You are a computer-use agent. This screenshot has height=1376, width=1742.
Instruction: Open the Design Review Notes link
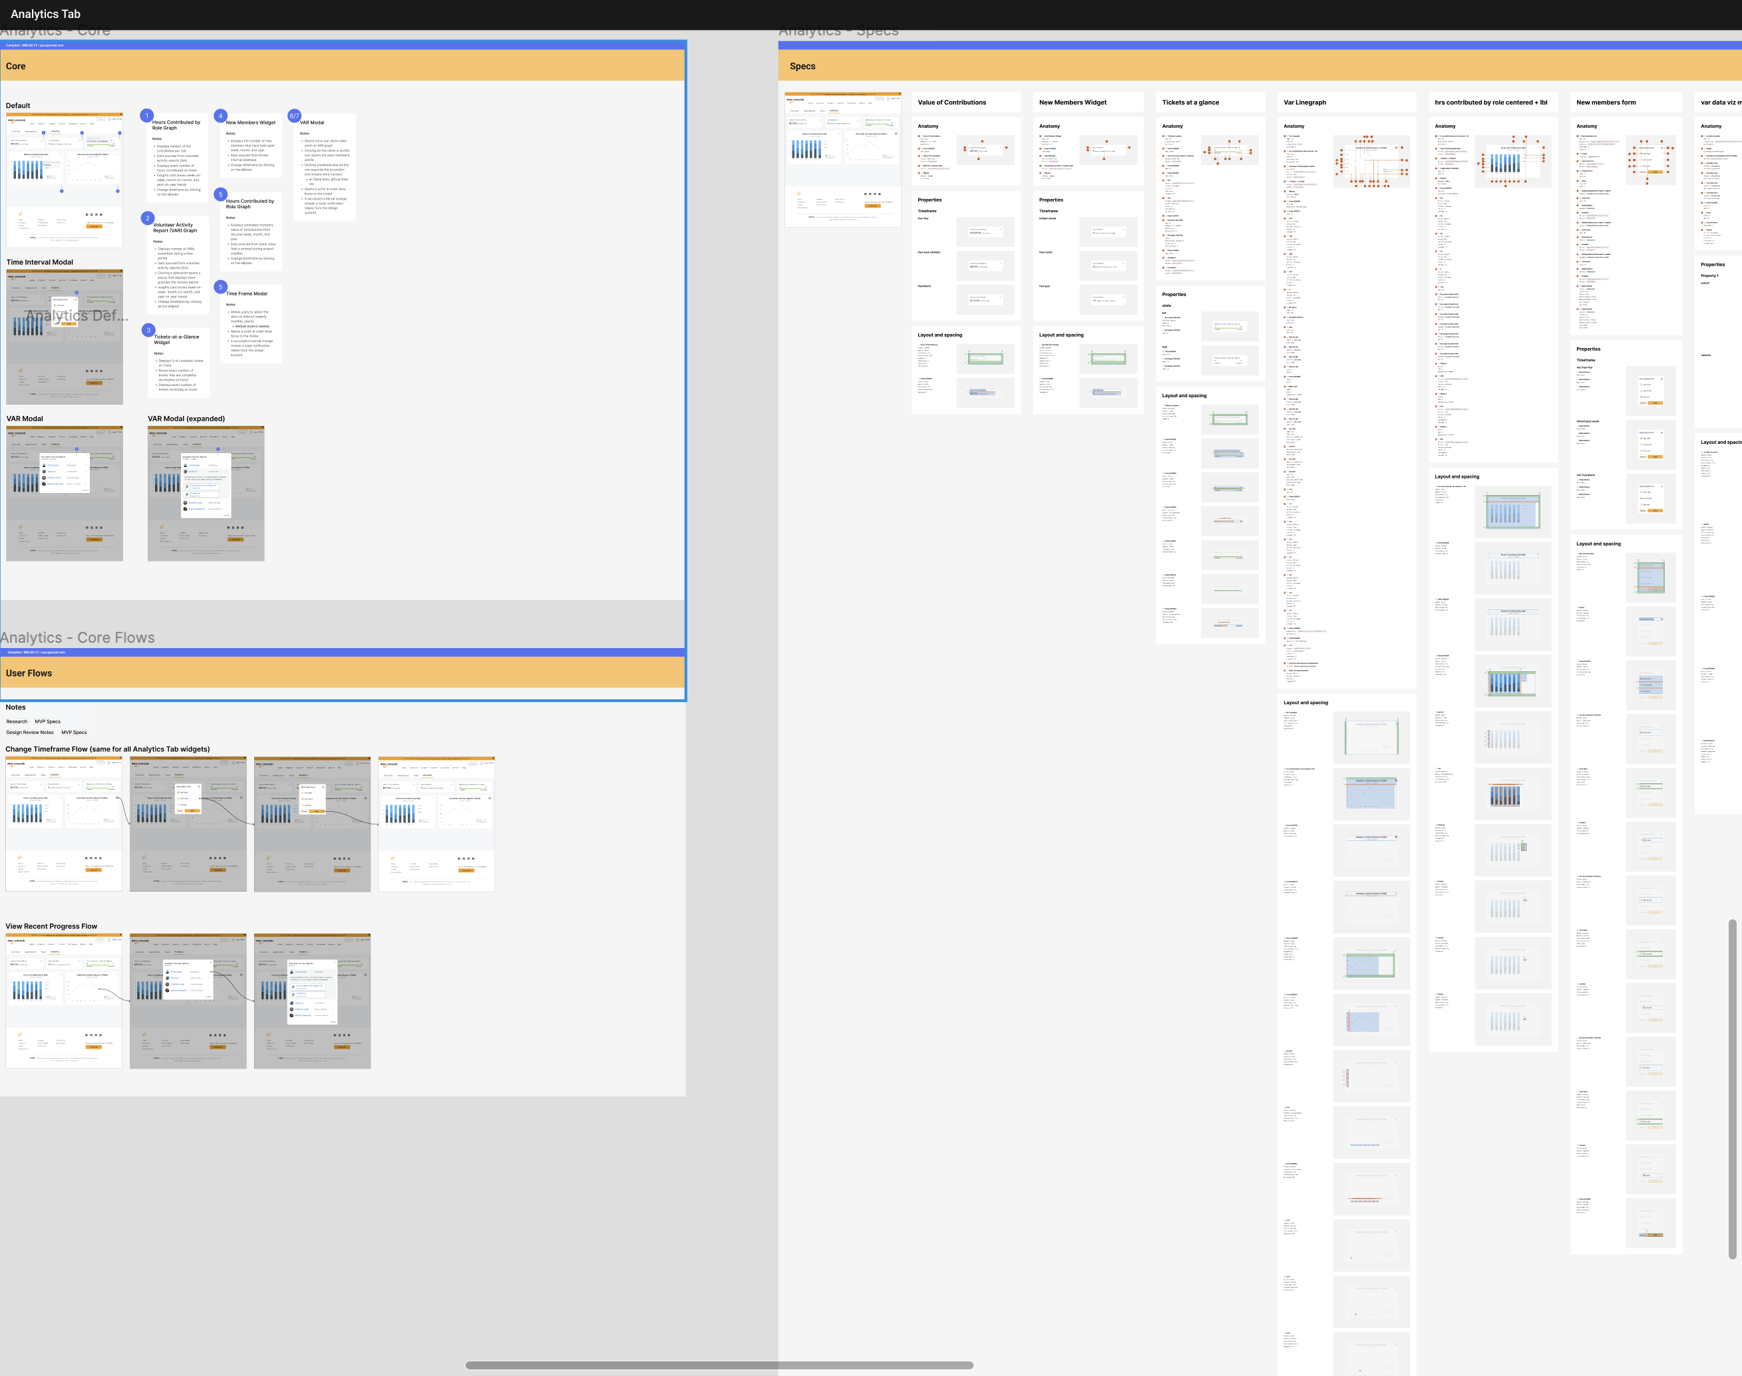[30, 733]
